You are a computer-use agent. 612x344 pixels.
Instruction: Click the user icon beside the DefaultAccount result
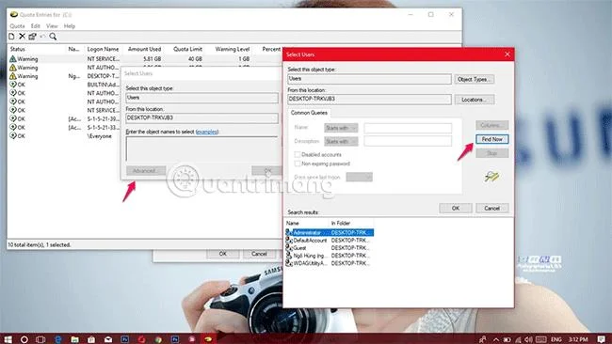289,240
